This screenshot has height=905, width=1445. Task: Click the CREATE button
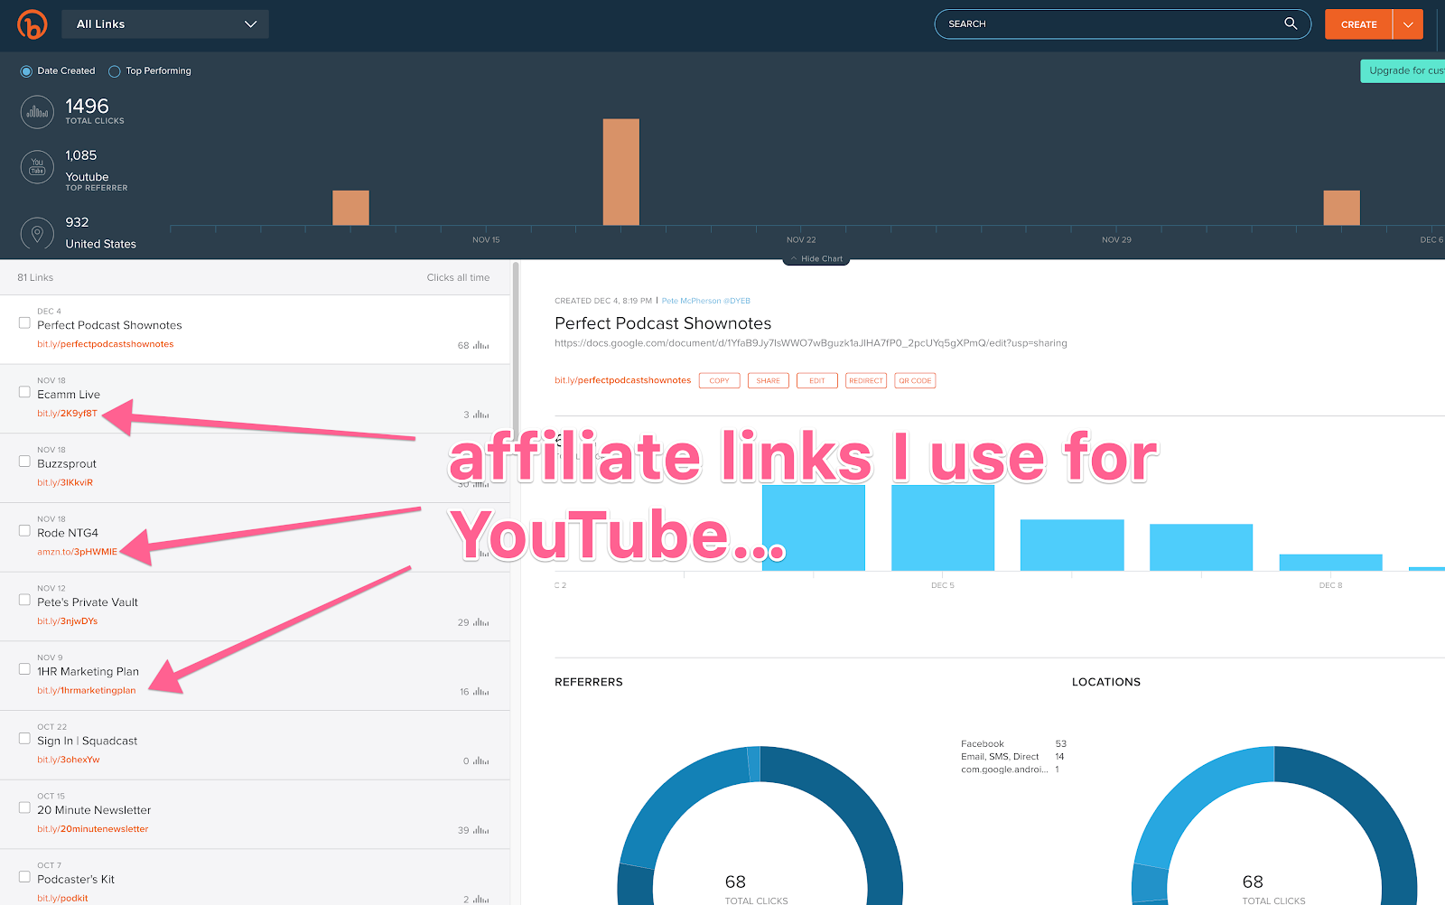1358,24
